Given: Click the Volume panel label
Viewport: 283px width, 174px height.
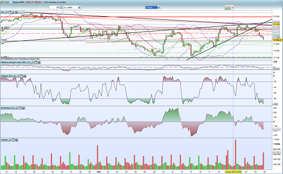Looking at the screenshot, I should (4, 140).
